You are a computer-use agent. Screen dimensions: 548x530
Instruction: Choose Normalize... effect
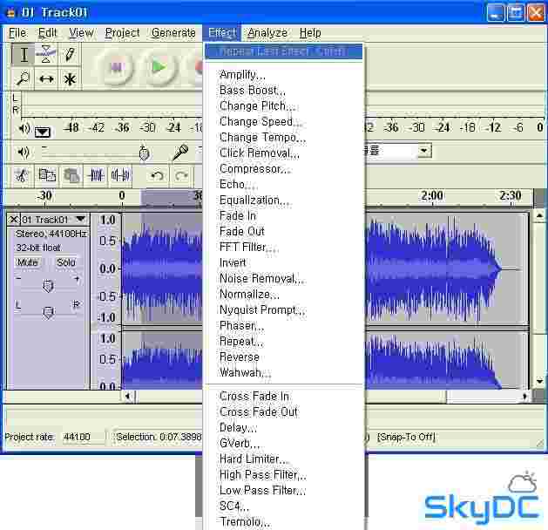click(283, 295)
